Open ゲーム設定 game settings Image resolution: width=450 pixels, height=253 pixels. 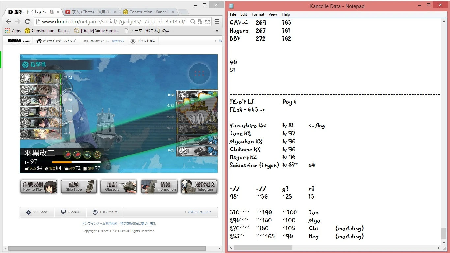37,212
